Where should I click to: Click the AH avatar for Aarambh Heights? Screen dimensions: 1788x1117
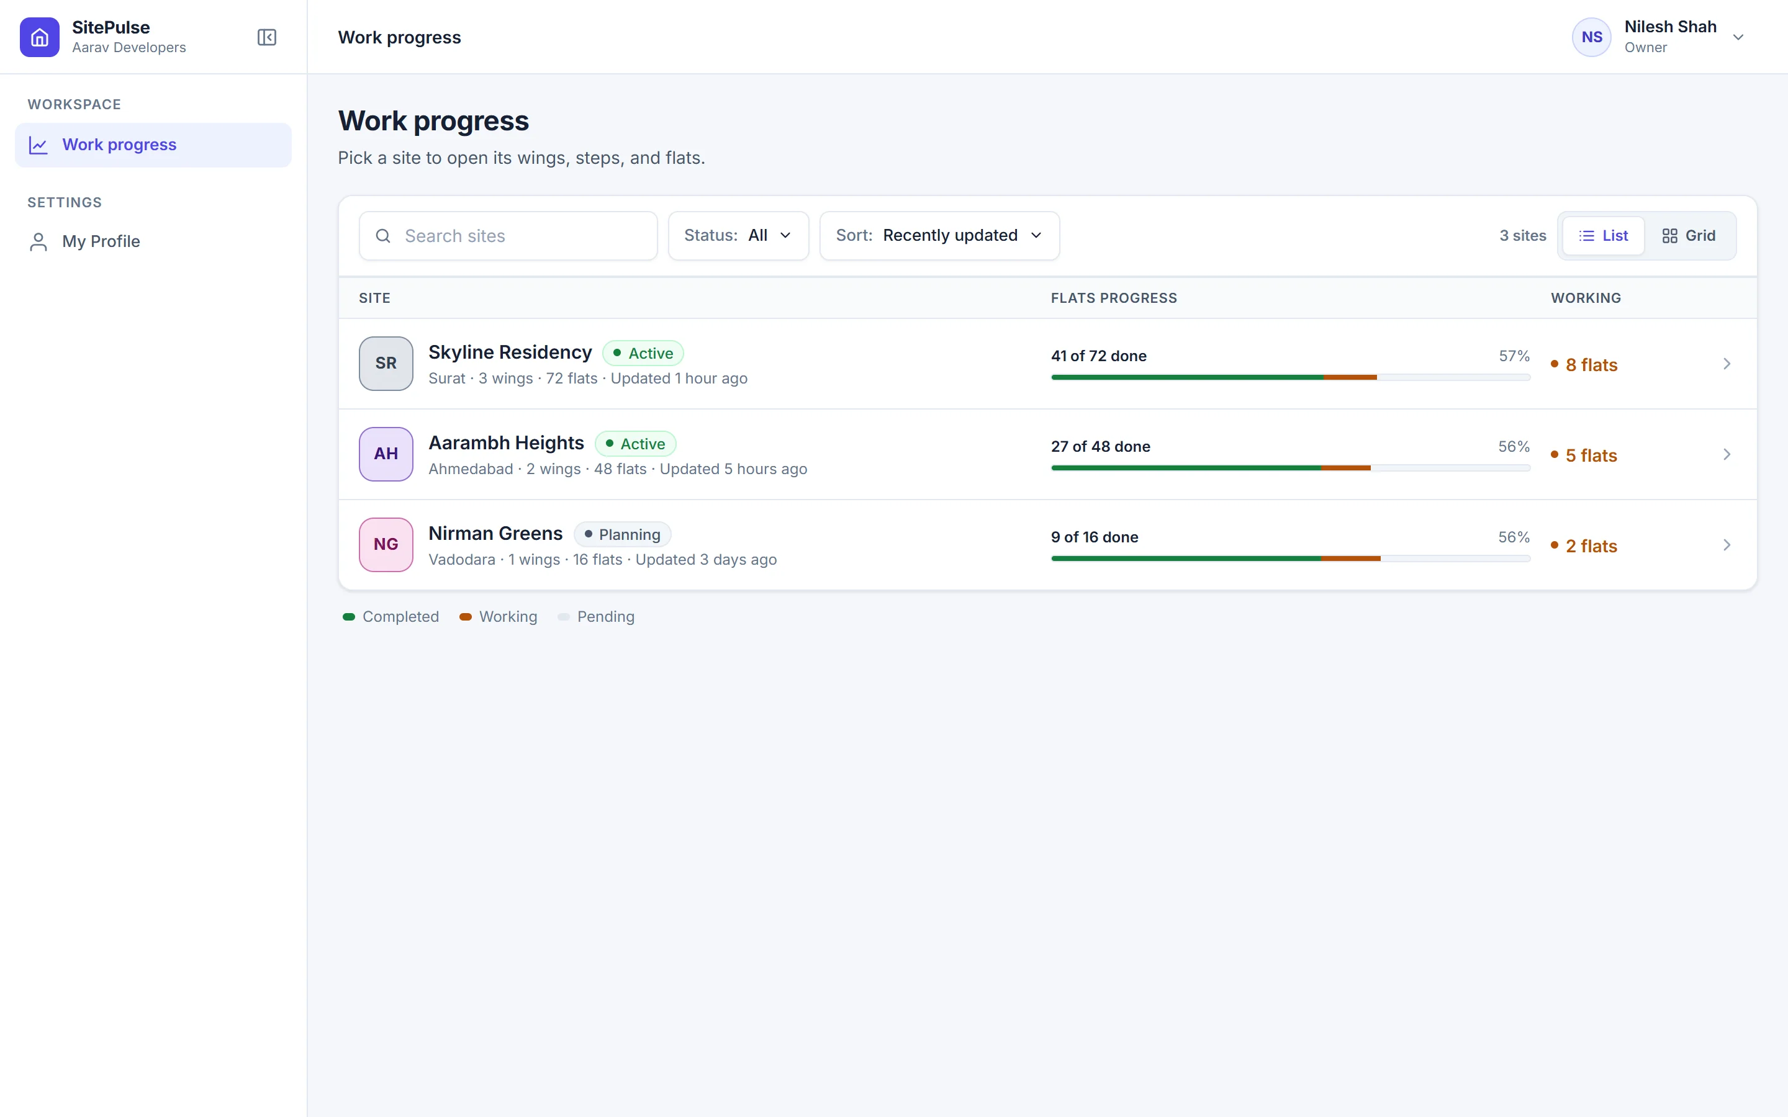pos(386,454)
